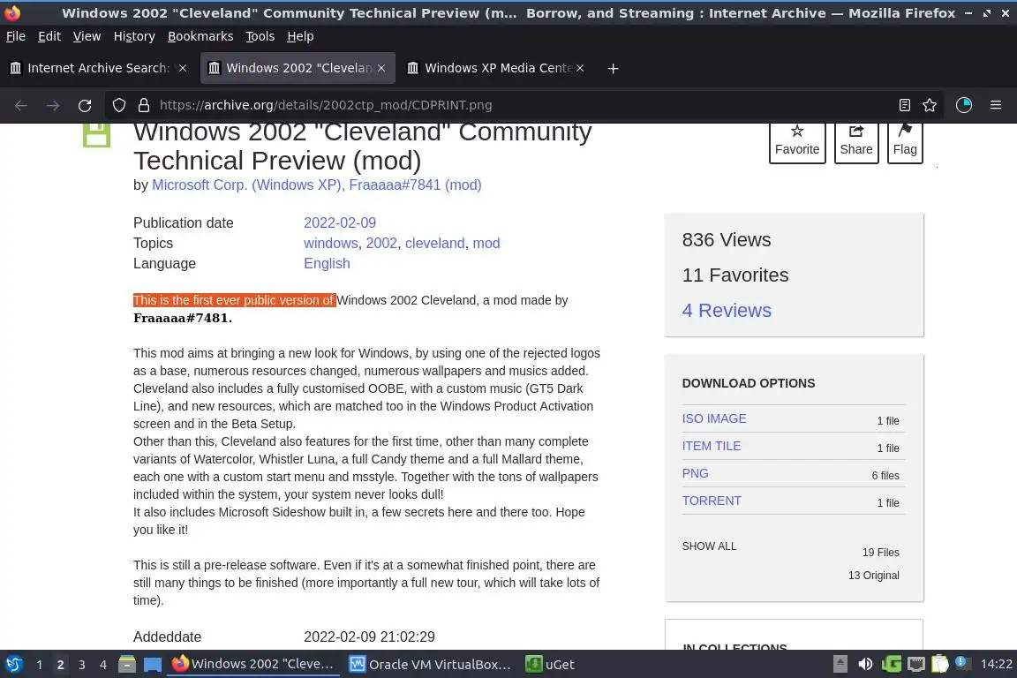This screenshot has height=678, width=1017.
Task: Open the cleveland topic link
Action: click(434, 244)
